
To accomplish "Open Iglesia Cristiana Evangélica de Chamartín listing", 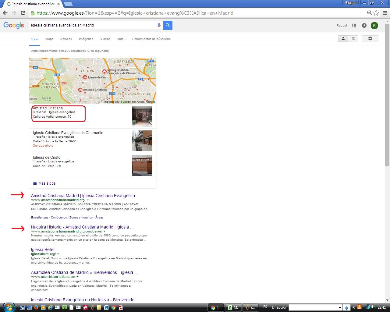I will pos(68,133).
